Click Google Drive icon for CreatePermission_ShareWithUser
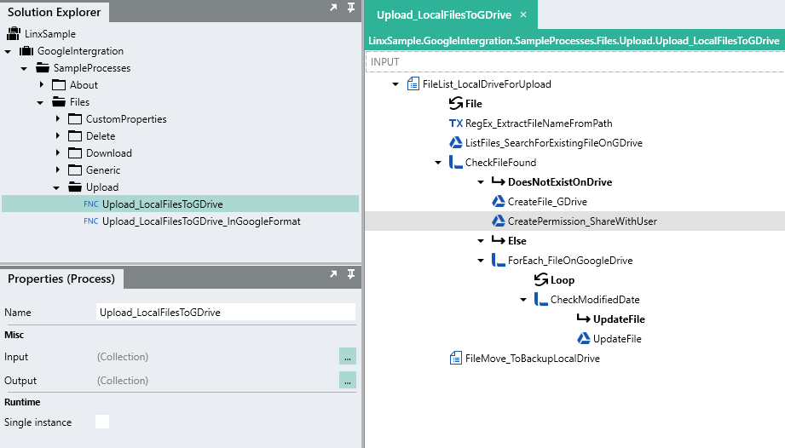 (x=498, y=221)
